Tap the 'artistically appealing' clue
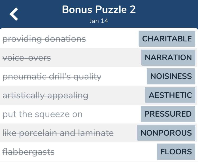Screen dimensions: 198x162 coord(45,96)
